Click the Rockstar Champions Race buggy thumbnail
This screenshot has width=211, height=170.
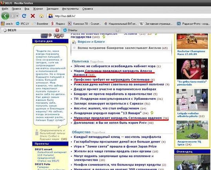click(x=192, y=41)
